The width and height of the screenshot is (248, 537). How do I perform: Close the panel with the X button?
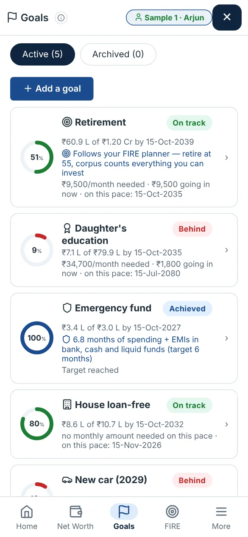(227, 17)
